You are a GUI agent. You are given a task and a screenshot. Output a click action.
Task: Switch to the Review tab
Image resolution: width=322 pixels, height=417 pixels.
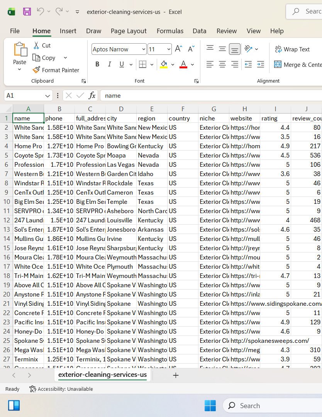click(227, 31)
